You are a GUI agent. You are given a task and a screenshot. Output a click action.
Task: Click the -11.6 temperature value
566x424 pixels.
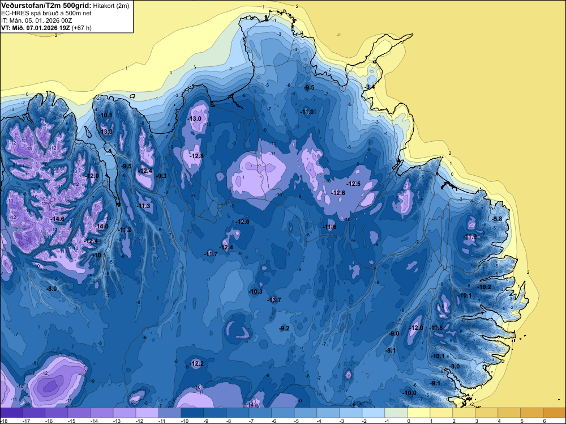click(329, 227)
